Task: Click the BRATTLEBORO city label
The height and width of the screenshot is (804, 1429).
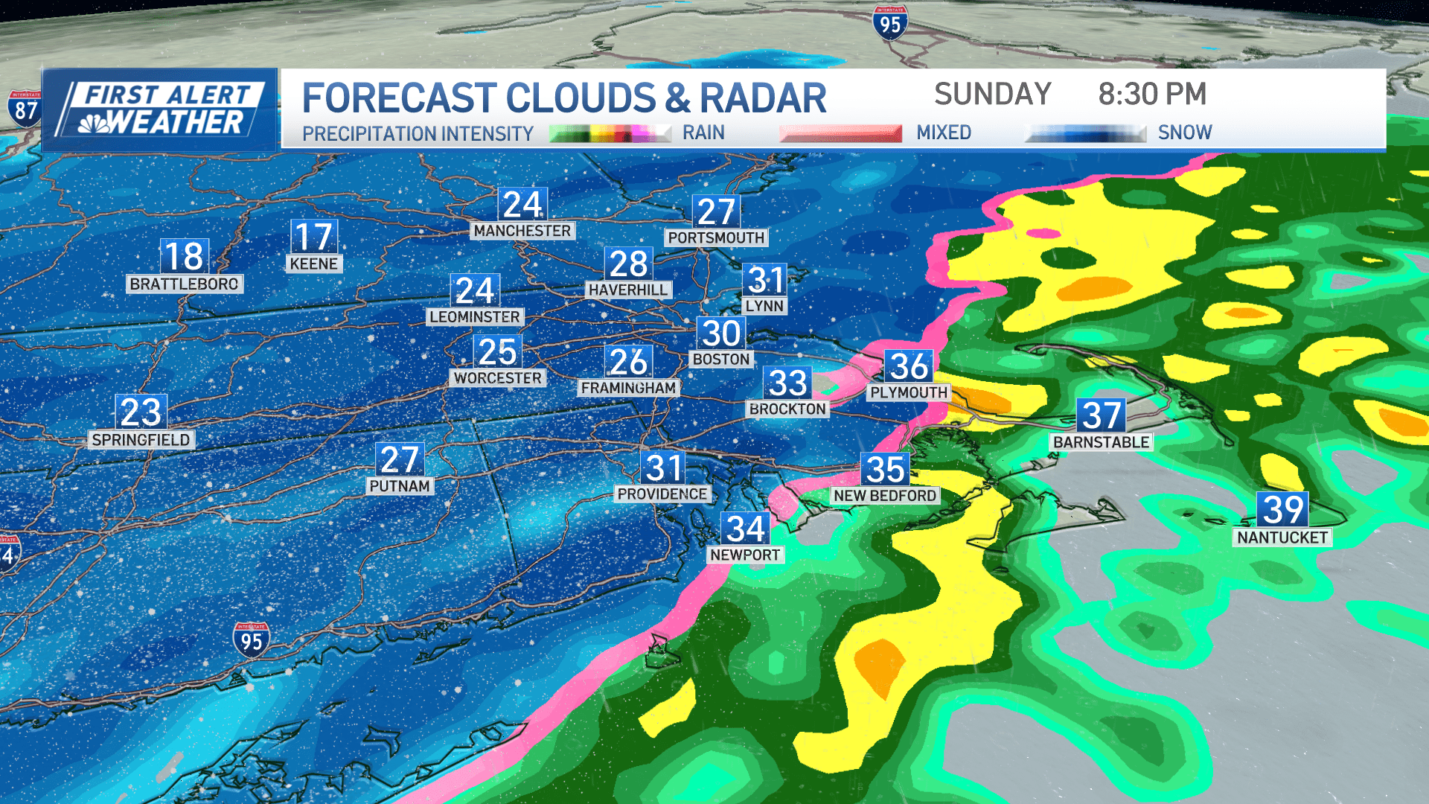Action: pos(185,284)
